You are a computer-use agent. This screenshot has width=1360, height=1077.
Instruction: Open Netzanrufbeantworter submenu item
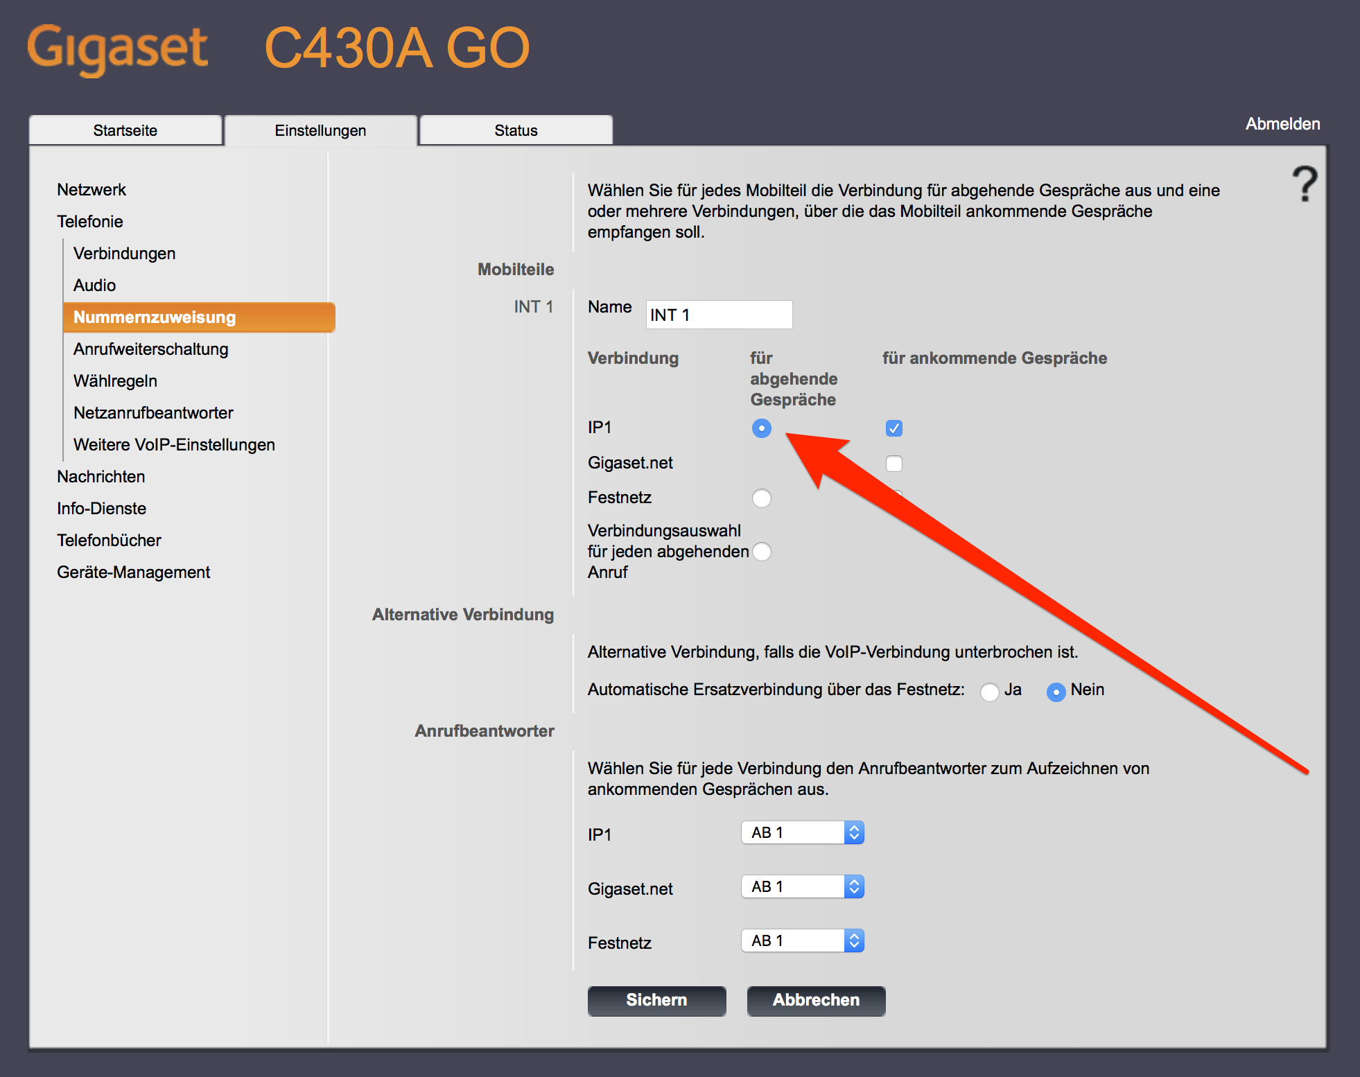click(154, 413)
